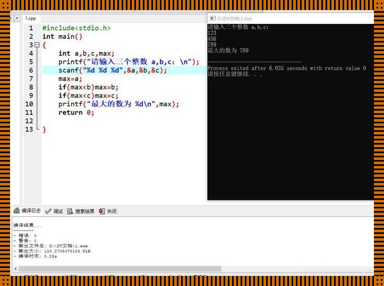
Task: Click the console input 123
Action: [212, 33]
